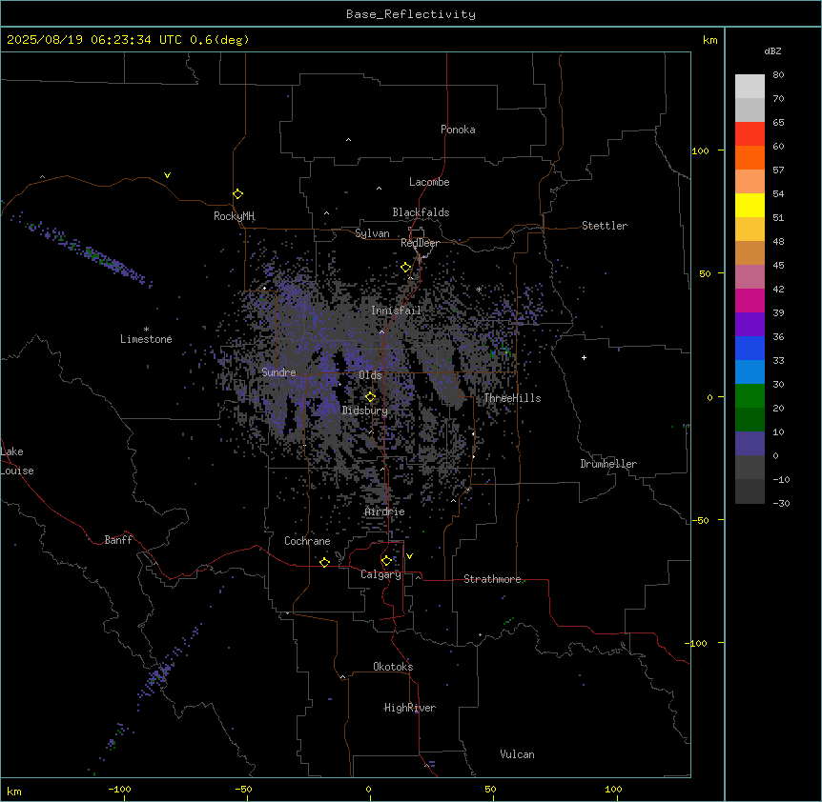Select the Blackfalds label
Screen dimensions: 822x802
421,212
